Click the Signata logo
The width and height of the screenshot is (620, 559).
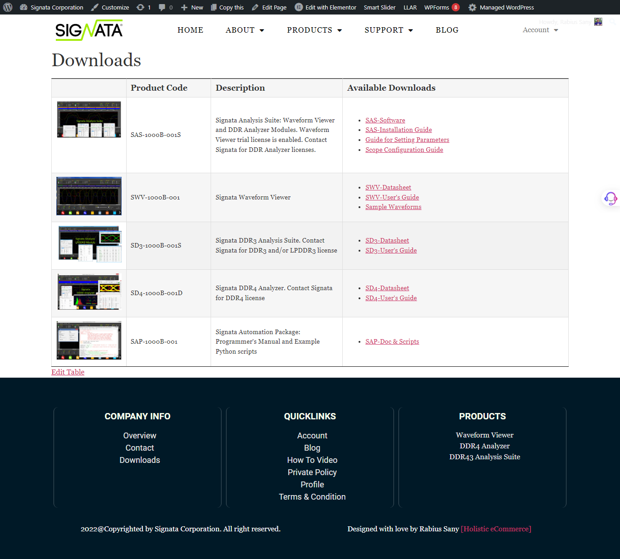point(89,30)
